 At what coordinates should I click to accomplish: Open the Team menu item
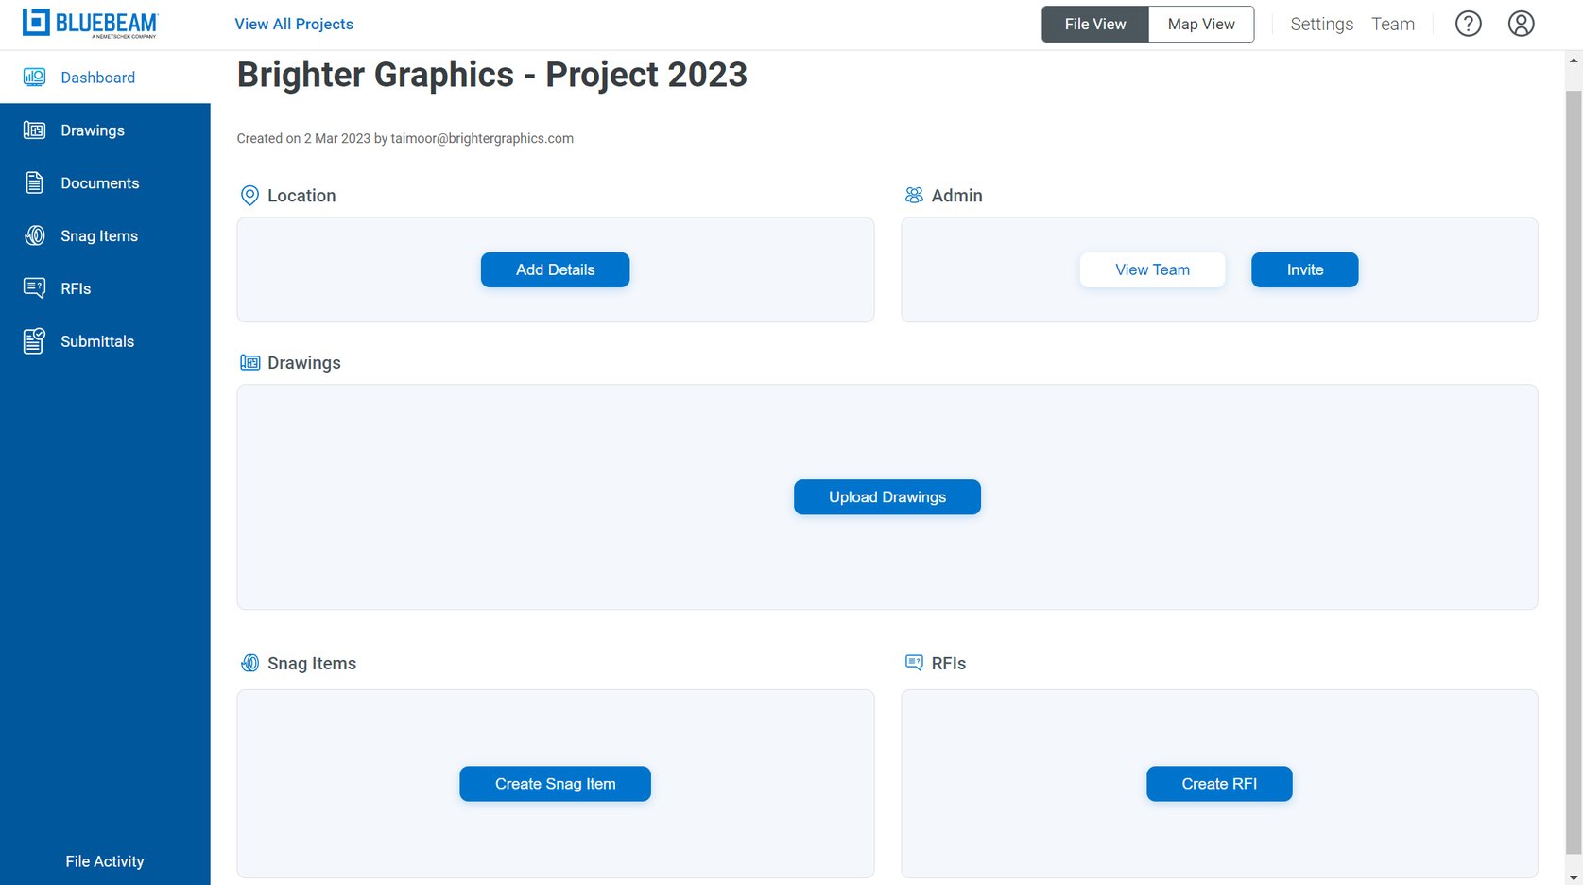[x=1393, y=24]
